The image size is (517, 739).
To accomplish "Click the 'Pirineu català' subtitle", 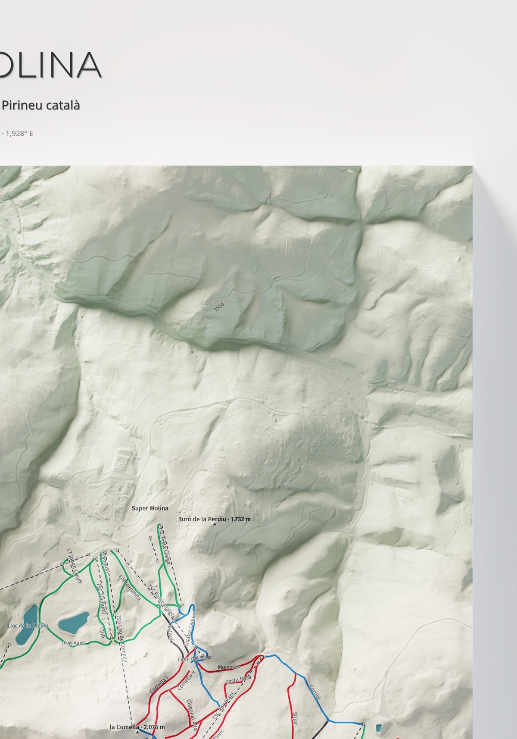I will point(41,105).
